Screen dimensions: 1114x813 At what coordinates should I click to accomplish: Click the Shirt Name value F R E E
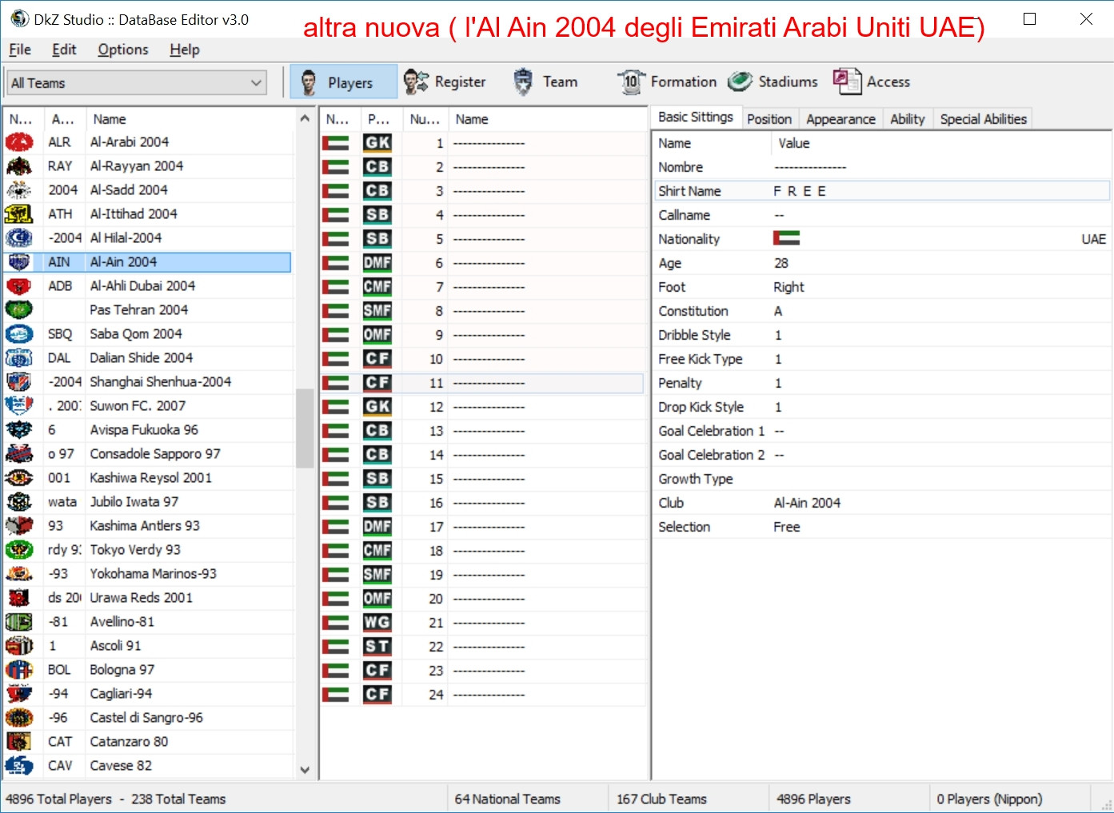click(x=800, y=191)
